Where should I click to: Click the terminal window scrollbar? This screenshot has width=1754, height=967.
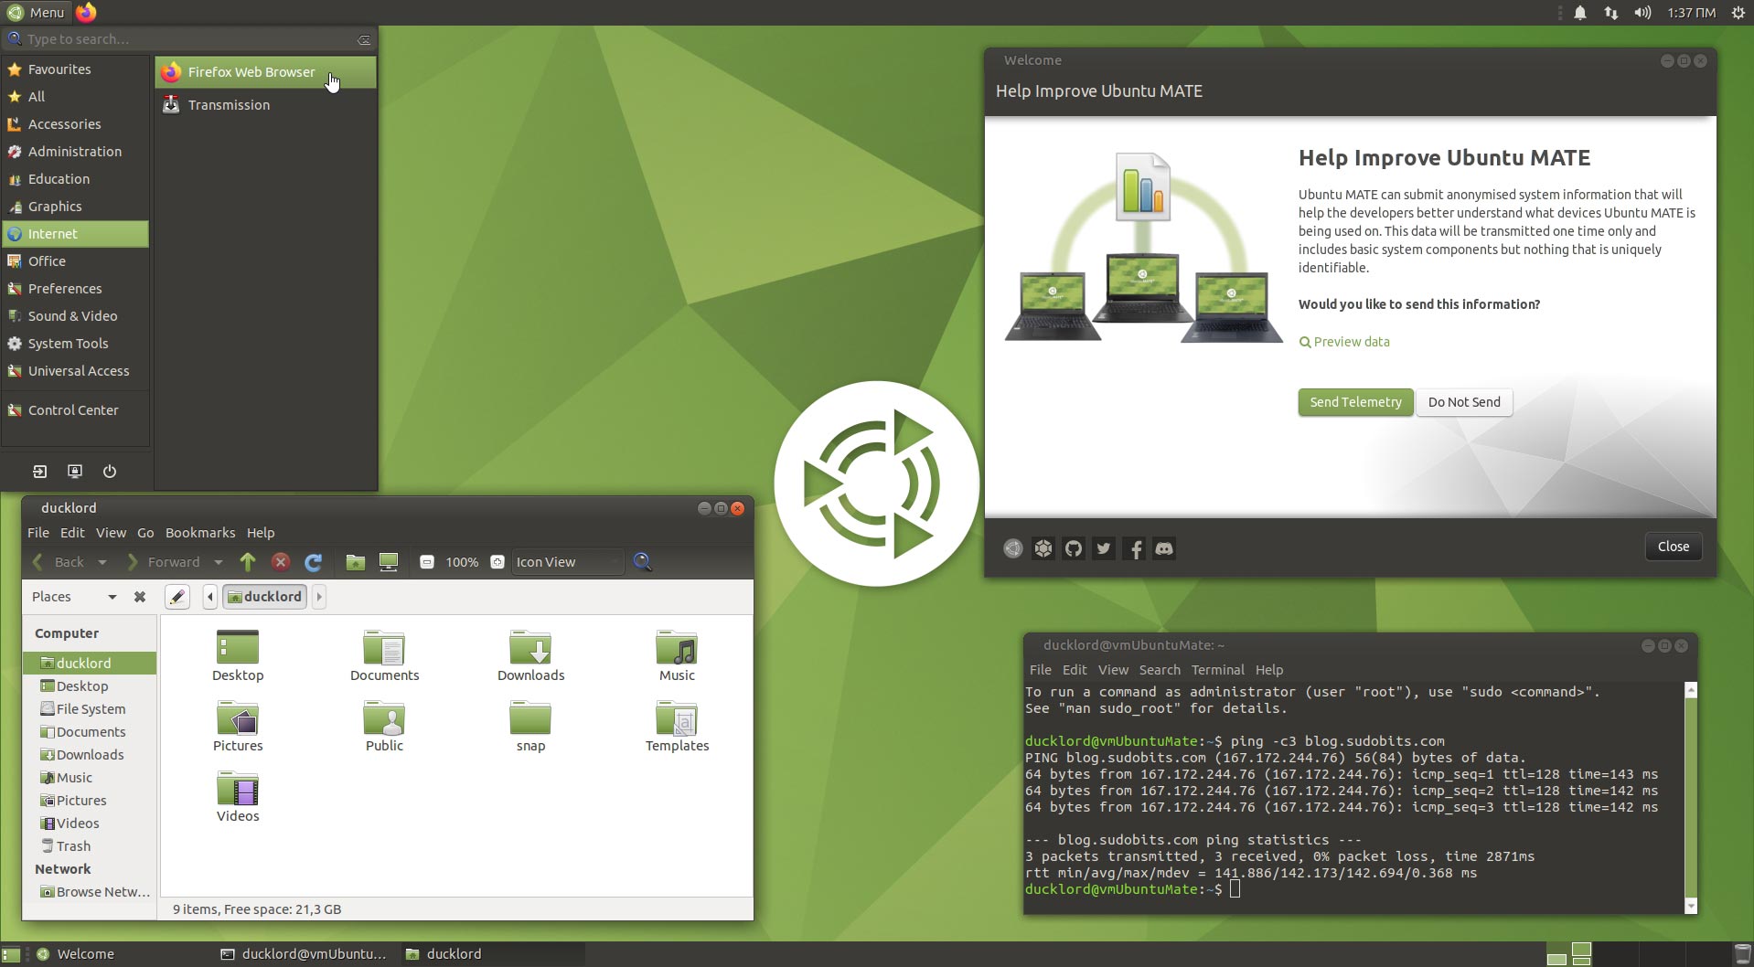1691,795
